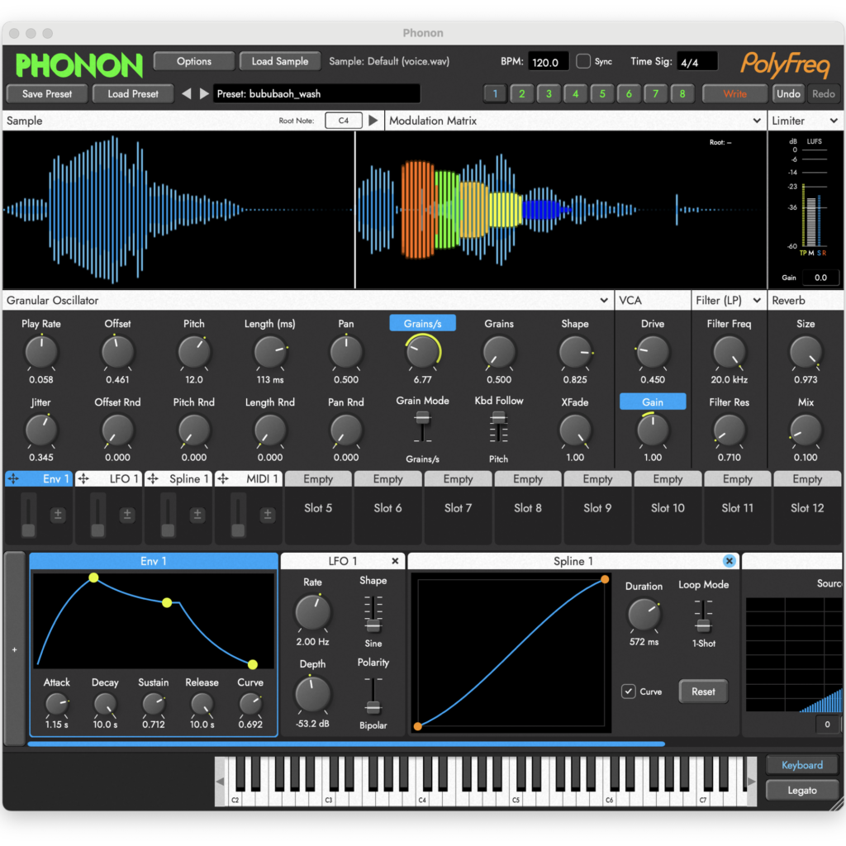Expand the Granular Oscillator dropdown
Viewport: 846px width, 846px height.
click(604, 301)
